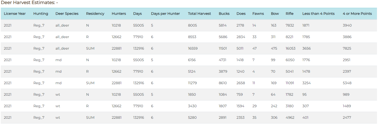
Task: Click the Total Harvest column header
Action: [x=199, y=14]
